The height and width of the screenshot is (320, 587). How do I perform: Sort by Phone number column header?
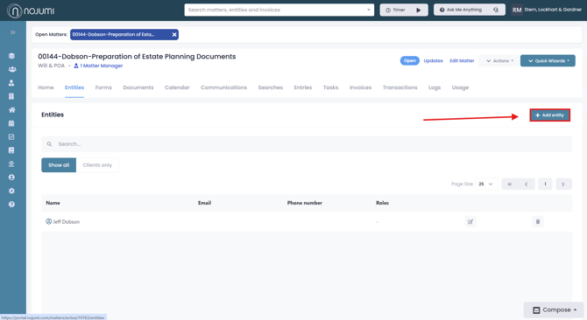tap(305, 203)
